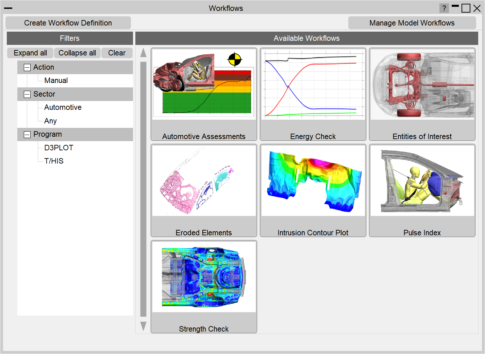
Task: Filter by Manual action
Action: [x=56, y=81]
